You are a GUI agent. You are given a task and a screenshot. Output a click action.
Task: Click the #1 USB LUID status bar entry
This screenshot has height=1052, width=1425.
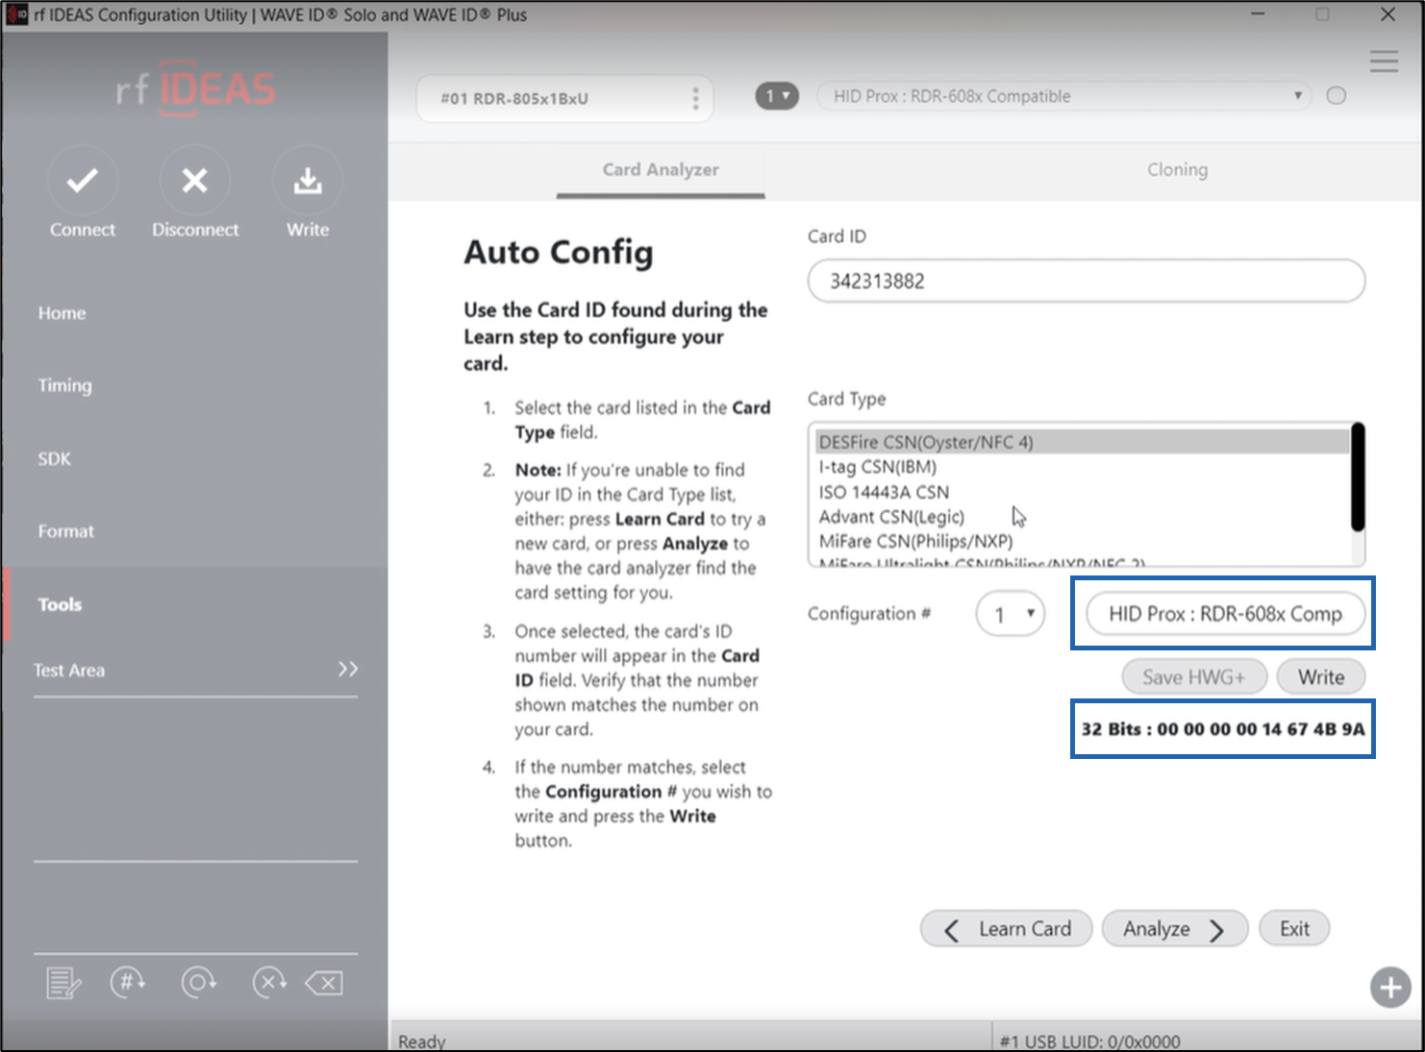[x=1090, y=1041]
